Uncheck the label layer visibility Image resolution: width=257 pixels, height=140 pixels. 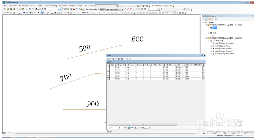coord(211,28)
